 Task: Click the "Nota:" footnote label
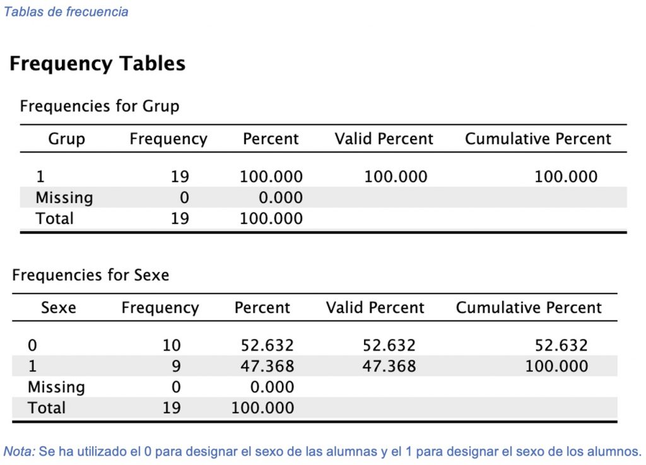pyautogui.click(x=20, y=452)
